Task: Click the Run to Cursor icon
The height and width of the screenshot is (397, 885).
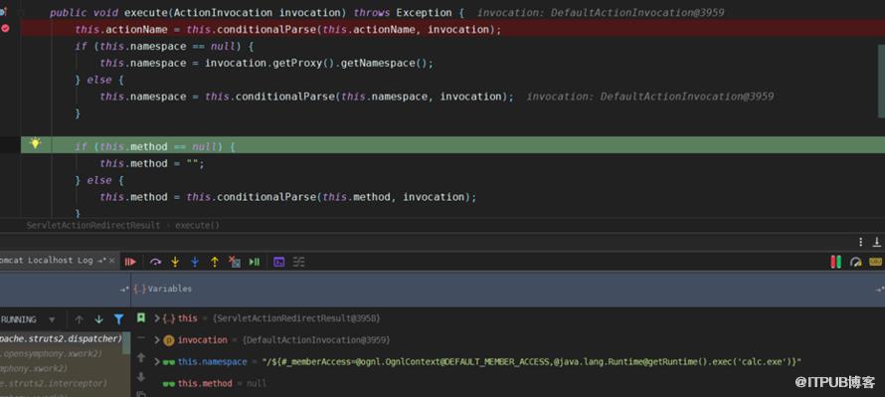Action: 255,262
